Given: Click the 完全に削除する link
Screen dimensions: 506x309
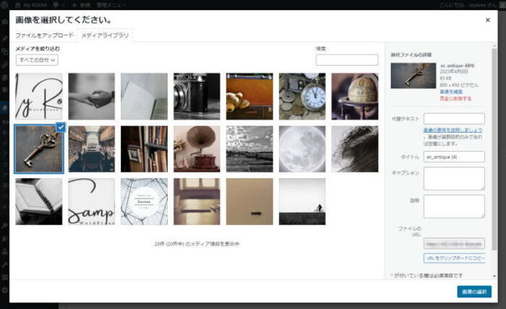Looking at the screenshot, I should pyautogui.click(x=455, y=99).
